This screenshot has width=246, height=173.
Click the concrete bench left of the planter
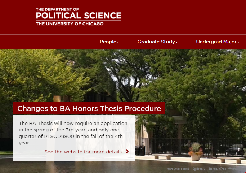pos(162,156)
